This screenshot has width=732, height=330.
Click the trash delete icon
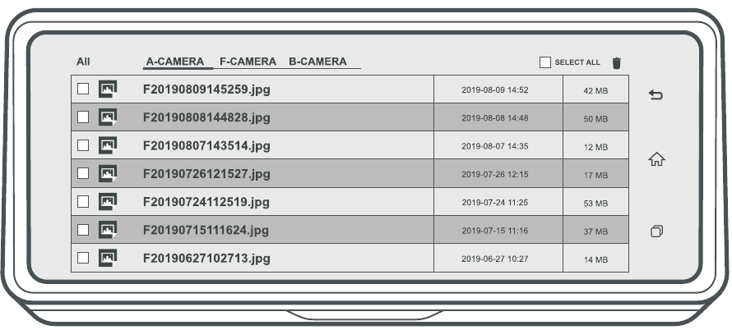[617, 62]
